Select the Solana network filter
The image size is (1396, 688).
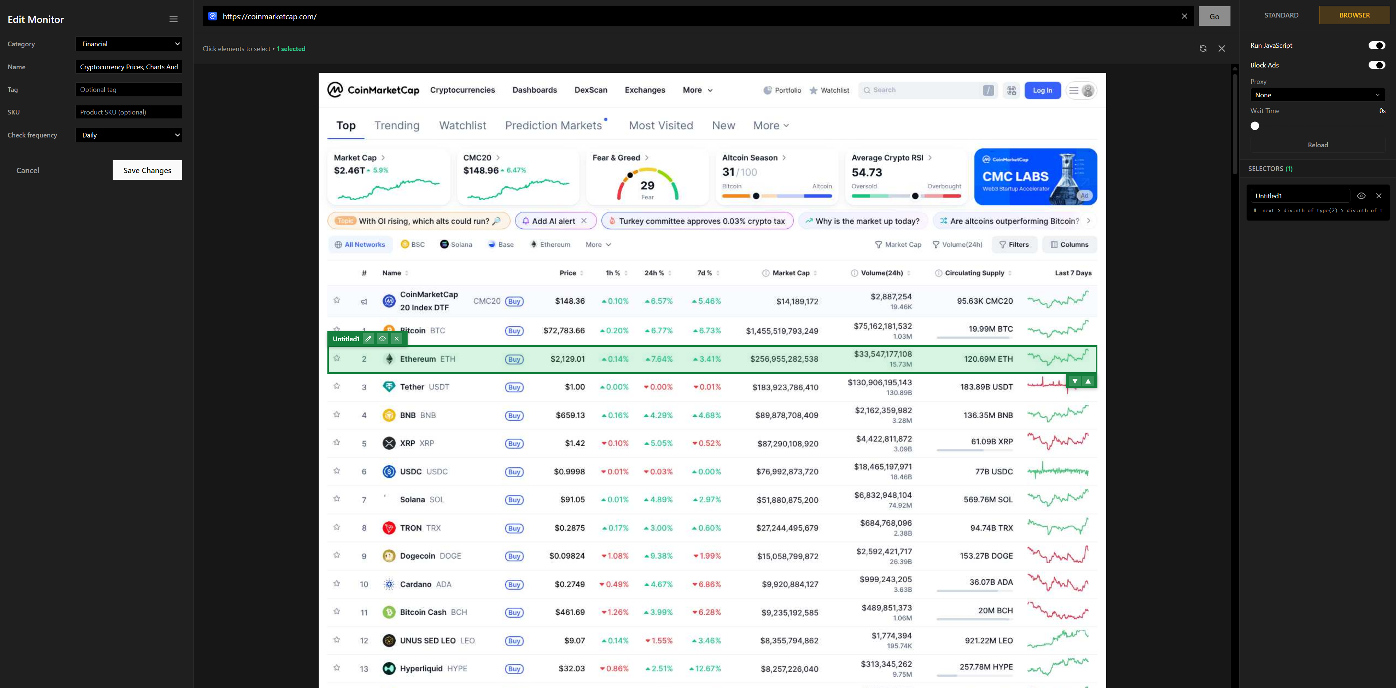click(x=456, y=244)
